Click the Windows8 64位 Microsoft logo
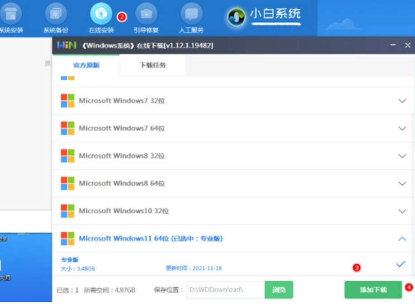Screen dimensions: 415x306 click(67, 183)
